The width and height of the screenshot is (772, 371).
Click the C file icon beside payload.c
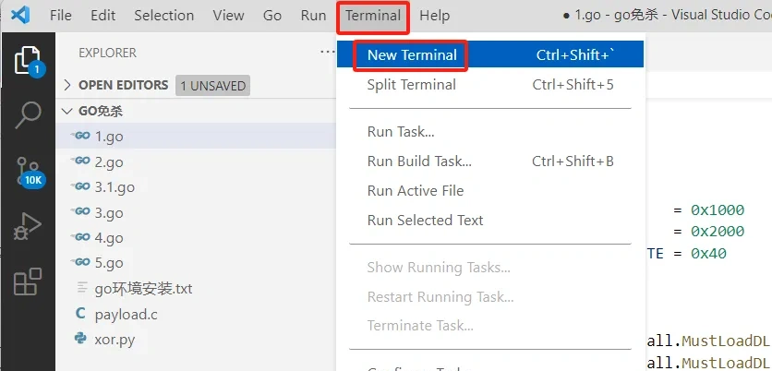click(80, 314)
